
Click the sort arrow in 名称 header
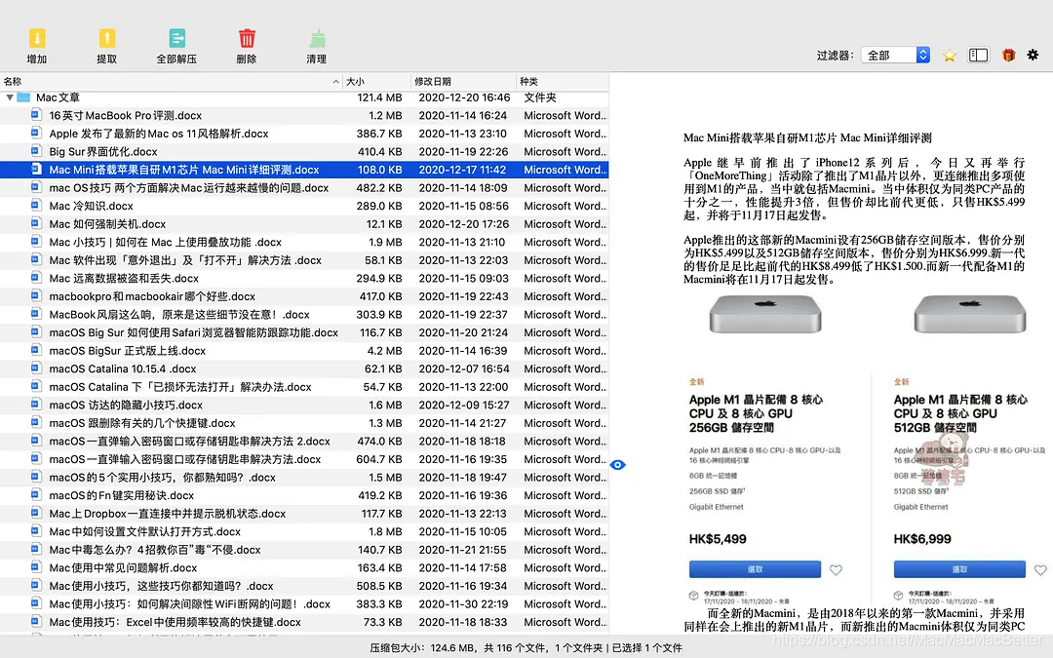pos(335,81)
